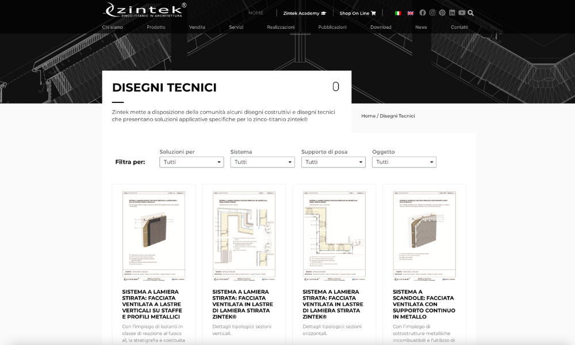Viewport: 575px width, 345px height.
Task: Open title of card with sezioni orizzontali
Action: [x=333, y=304]
